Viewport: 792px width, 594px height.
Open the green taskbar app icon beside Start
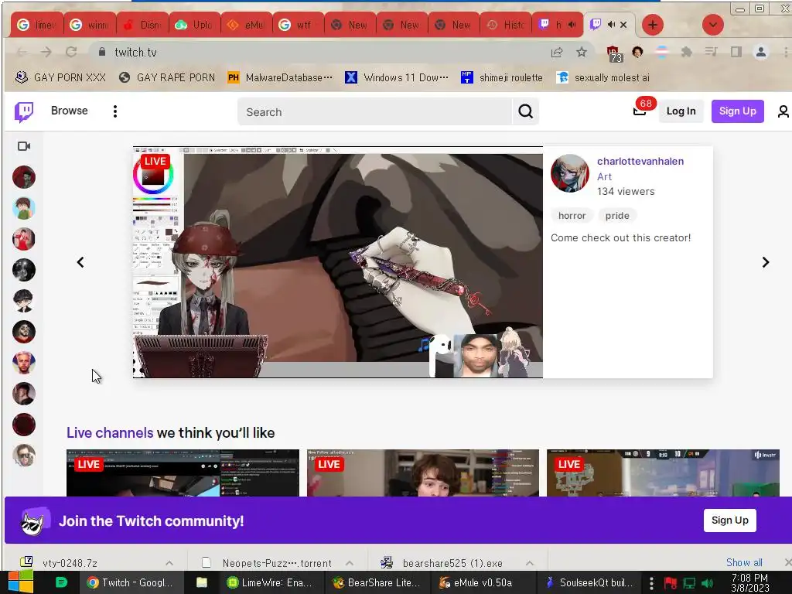[61, 582]
